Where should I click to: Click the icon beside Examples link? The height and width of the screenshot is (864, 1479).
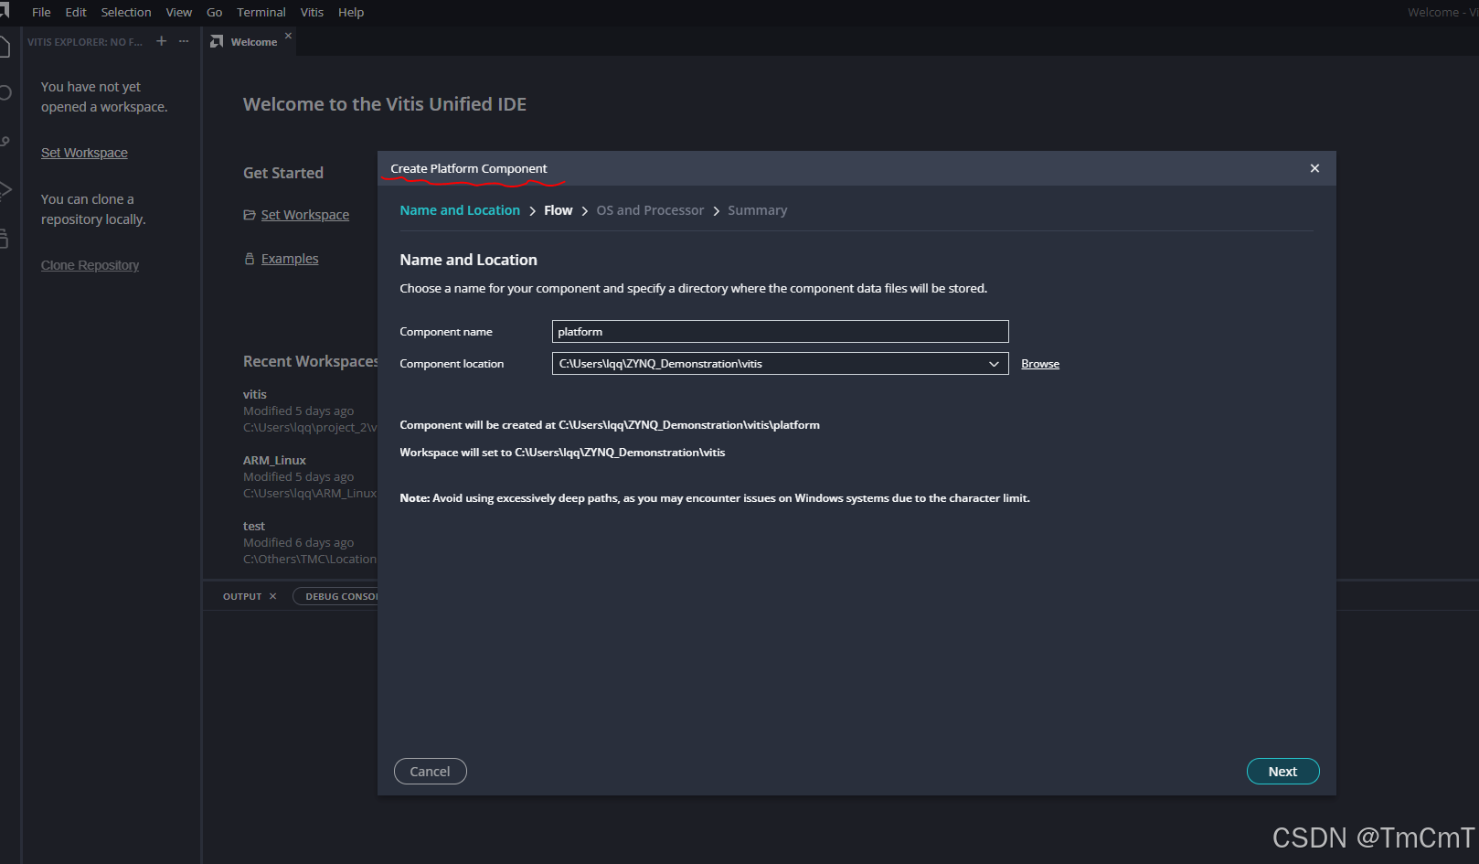click(x=250, y=259)
